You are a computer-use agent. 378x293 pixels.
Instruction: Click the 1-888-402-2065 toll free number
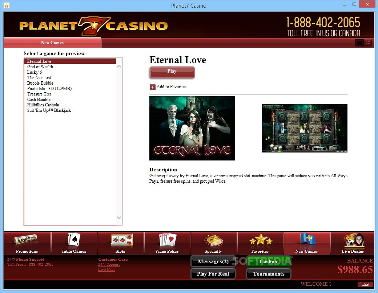(x=323, y=23)
